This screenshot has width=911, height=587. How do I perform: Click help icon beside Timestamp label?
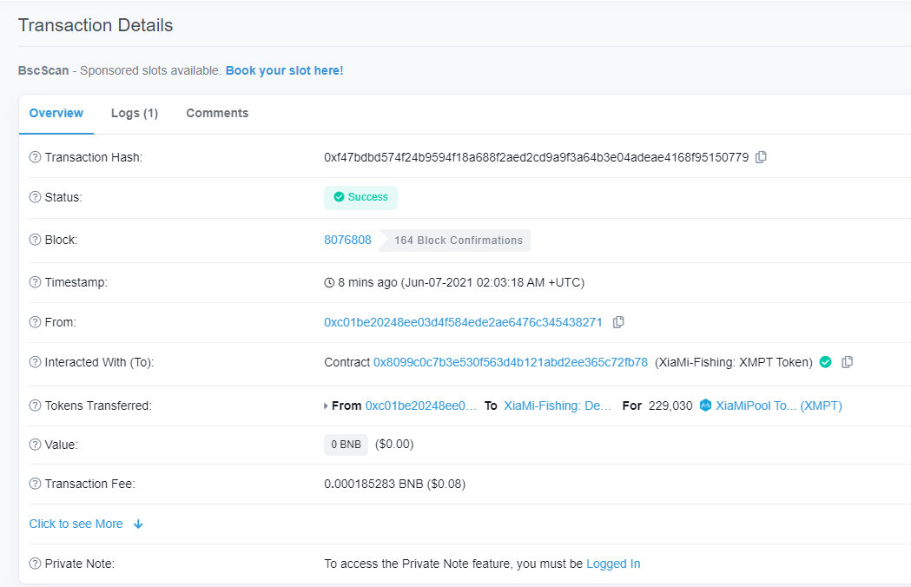(x=35, y=282)
